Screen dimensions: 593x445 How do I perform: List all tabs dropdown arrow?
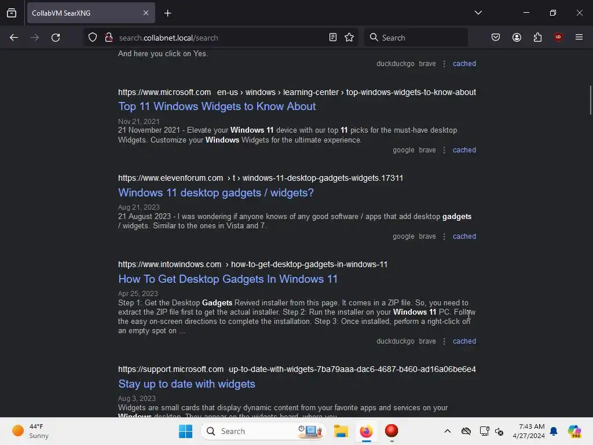pos(478,13)
